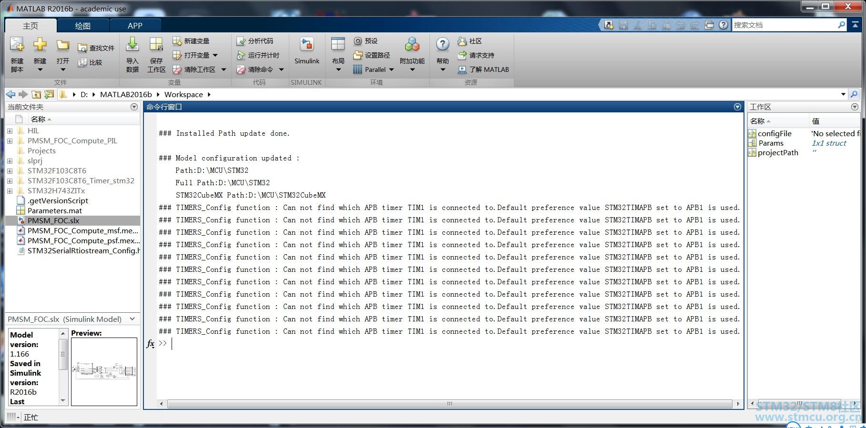Screen dimensions: 866x428
Task: Click the Compare (比较) icon
Action: click(82, 62)
